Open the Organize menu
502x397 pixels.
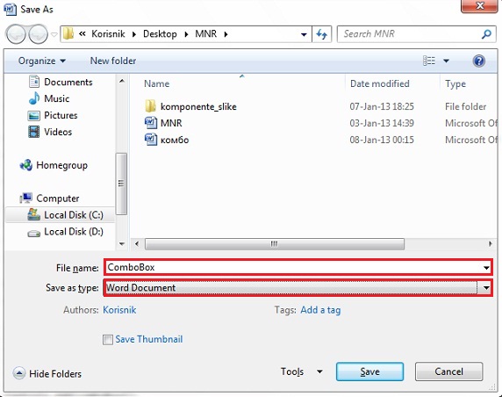(x=42, y=61)
